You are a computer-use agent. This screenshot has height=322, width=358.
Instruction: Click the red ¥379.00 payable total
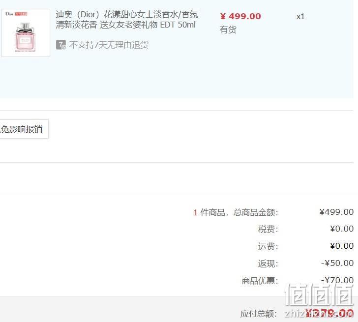click(329, 313)
